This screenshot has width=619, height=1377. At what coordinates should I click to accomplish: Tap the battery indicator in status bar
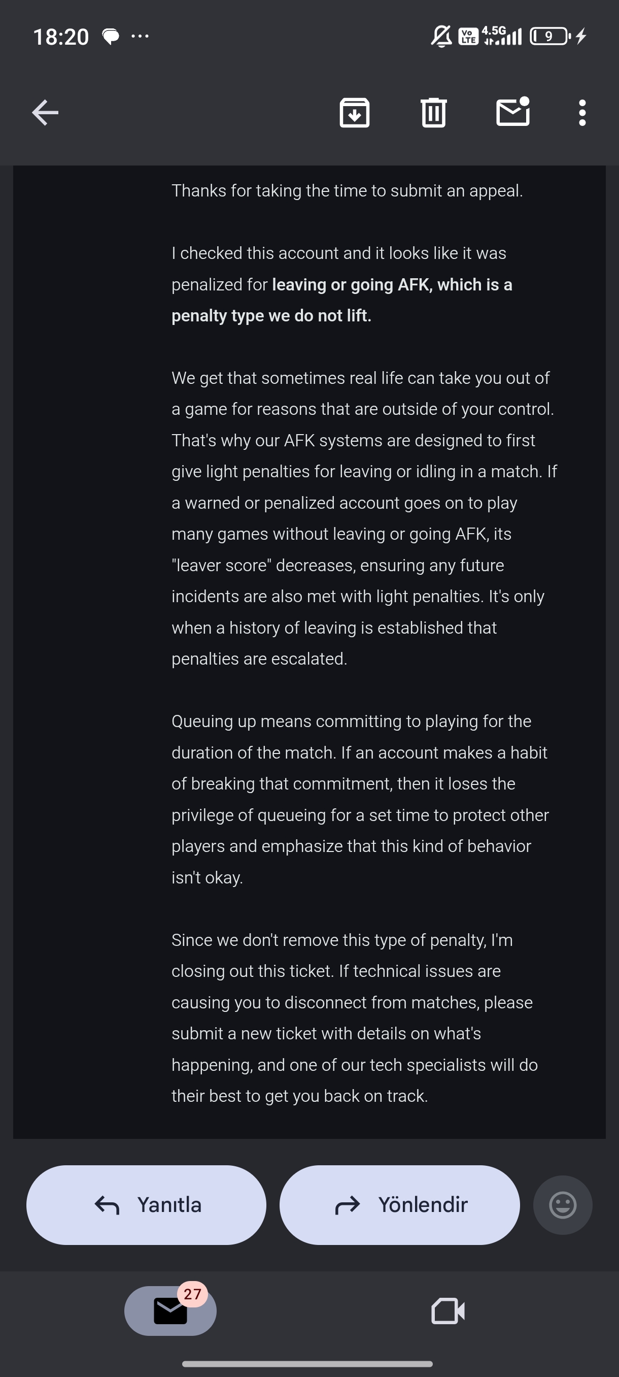pyautogui.click(x=551, y=37)
